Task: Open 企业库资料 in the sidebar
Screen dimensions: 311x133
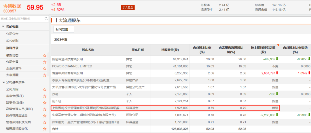Action: pos(14,68)
